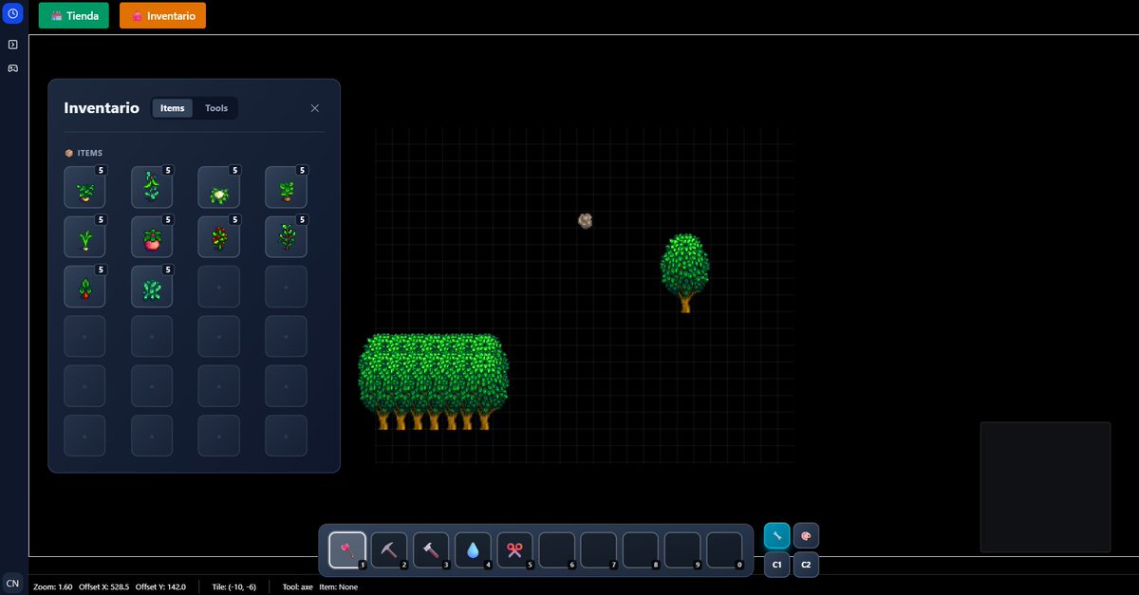
Task: Select the scissors tool in slot 5
Action: 514,549
